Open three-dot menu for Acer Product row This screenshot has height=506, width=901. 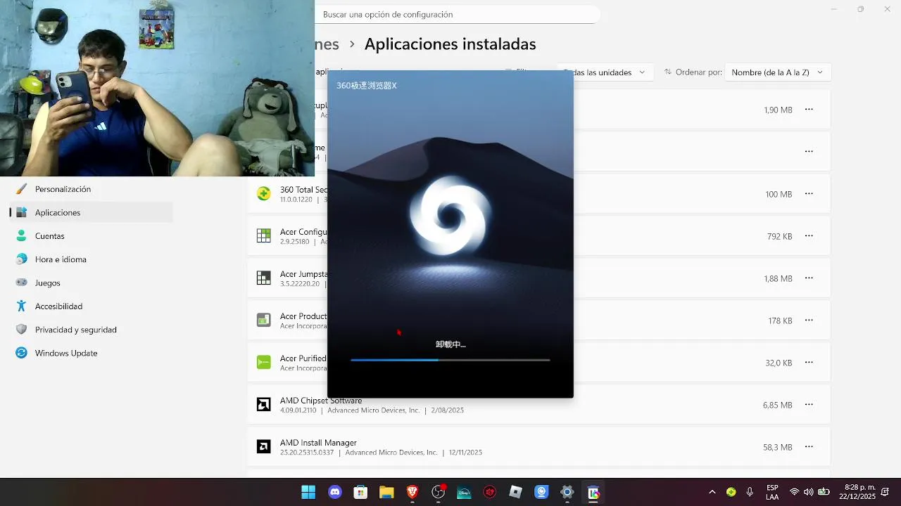(809, 320)
